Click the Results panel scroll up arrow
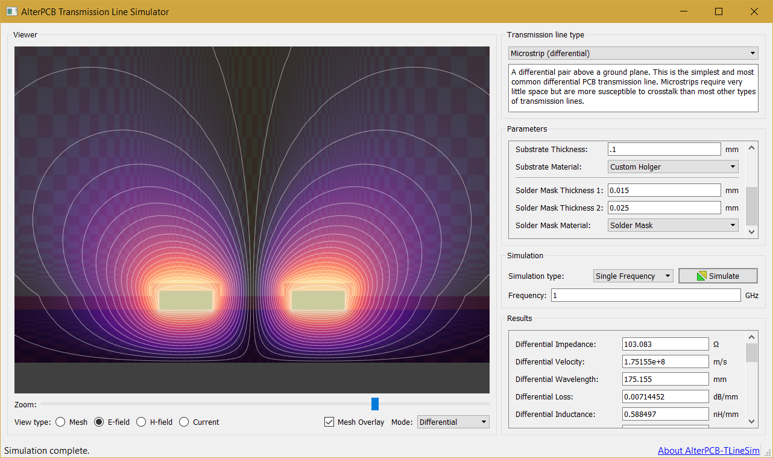This screenshot has height=458, width=773. (751, 337)
